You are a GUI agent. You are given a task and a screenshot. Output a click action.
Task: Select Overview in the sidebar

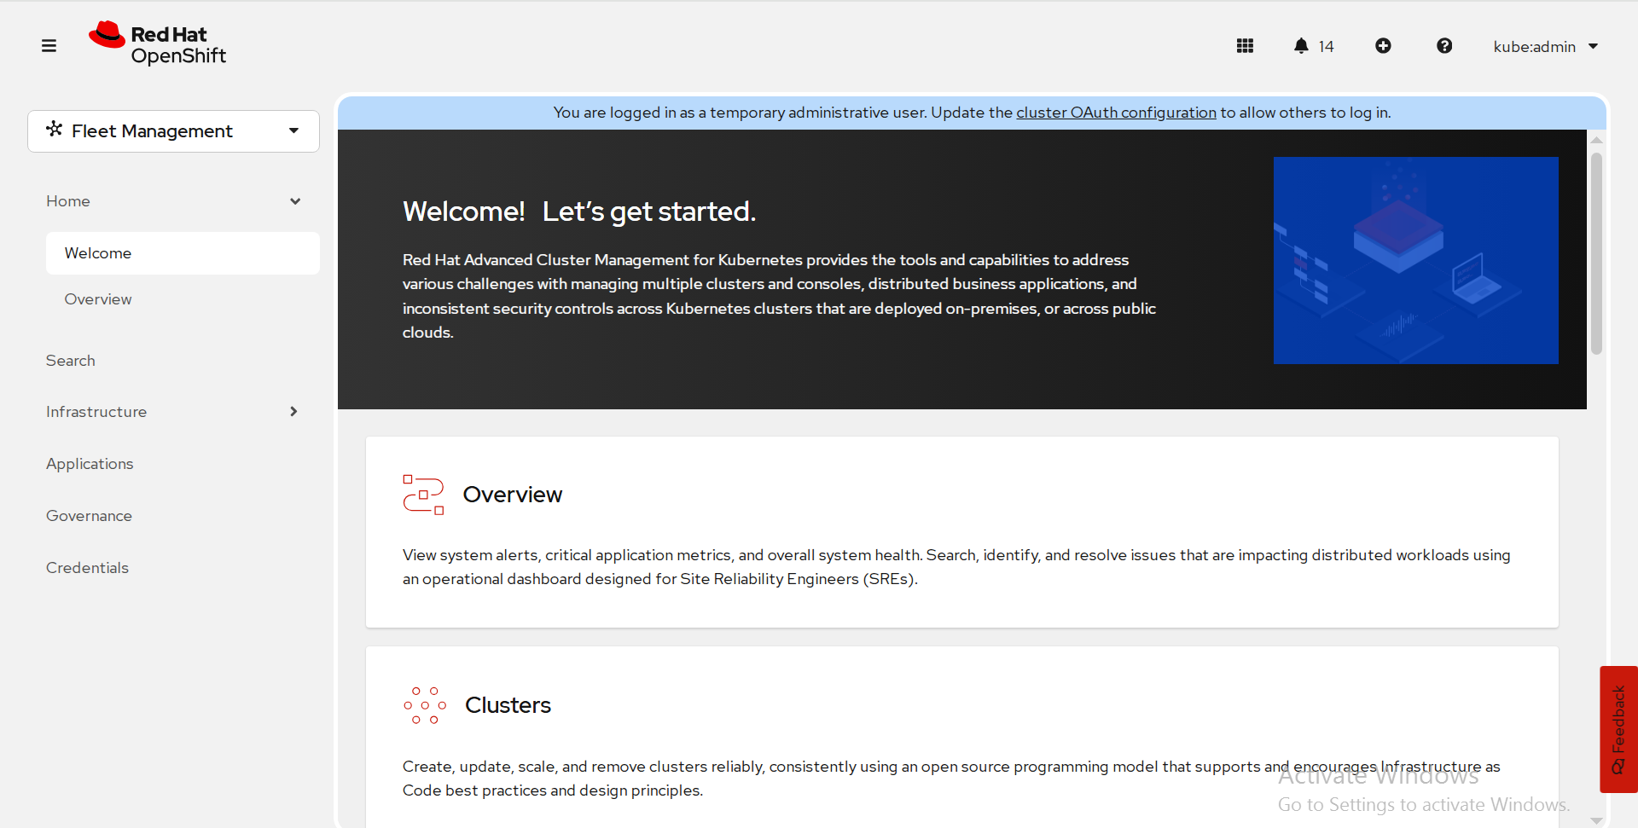98,299
